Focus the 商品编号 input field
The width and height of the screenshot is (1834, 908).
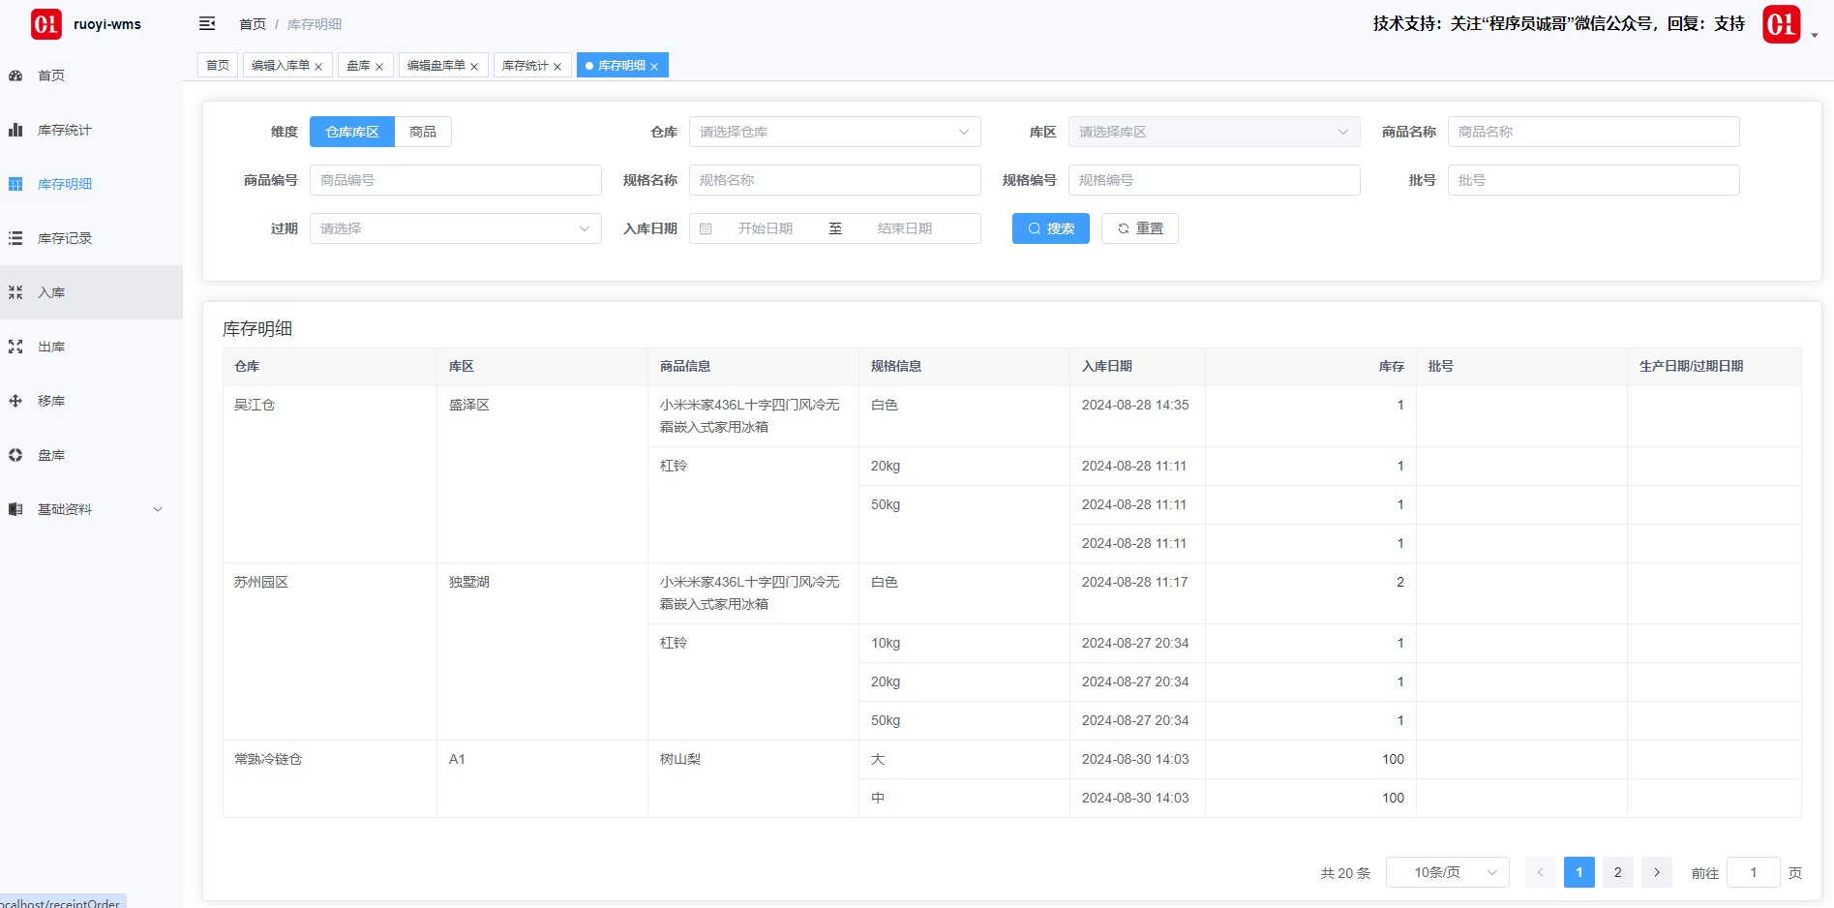456,180
